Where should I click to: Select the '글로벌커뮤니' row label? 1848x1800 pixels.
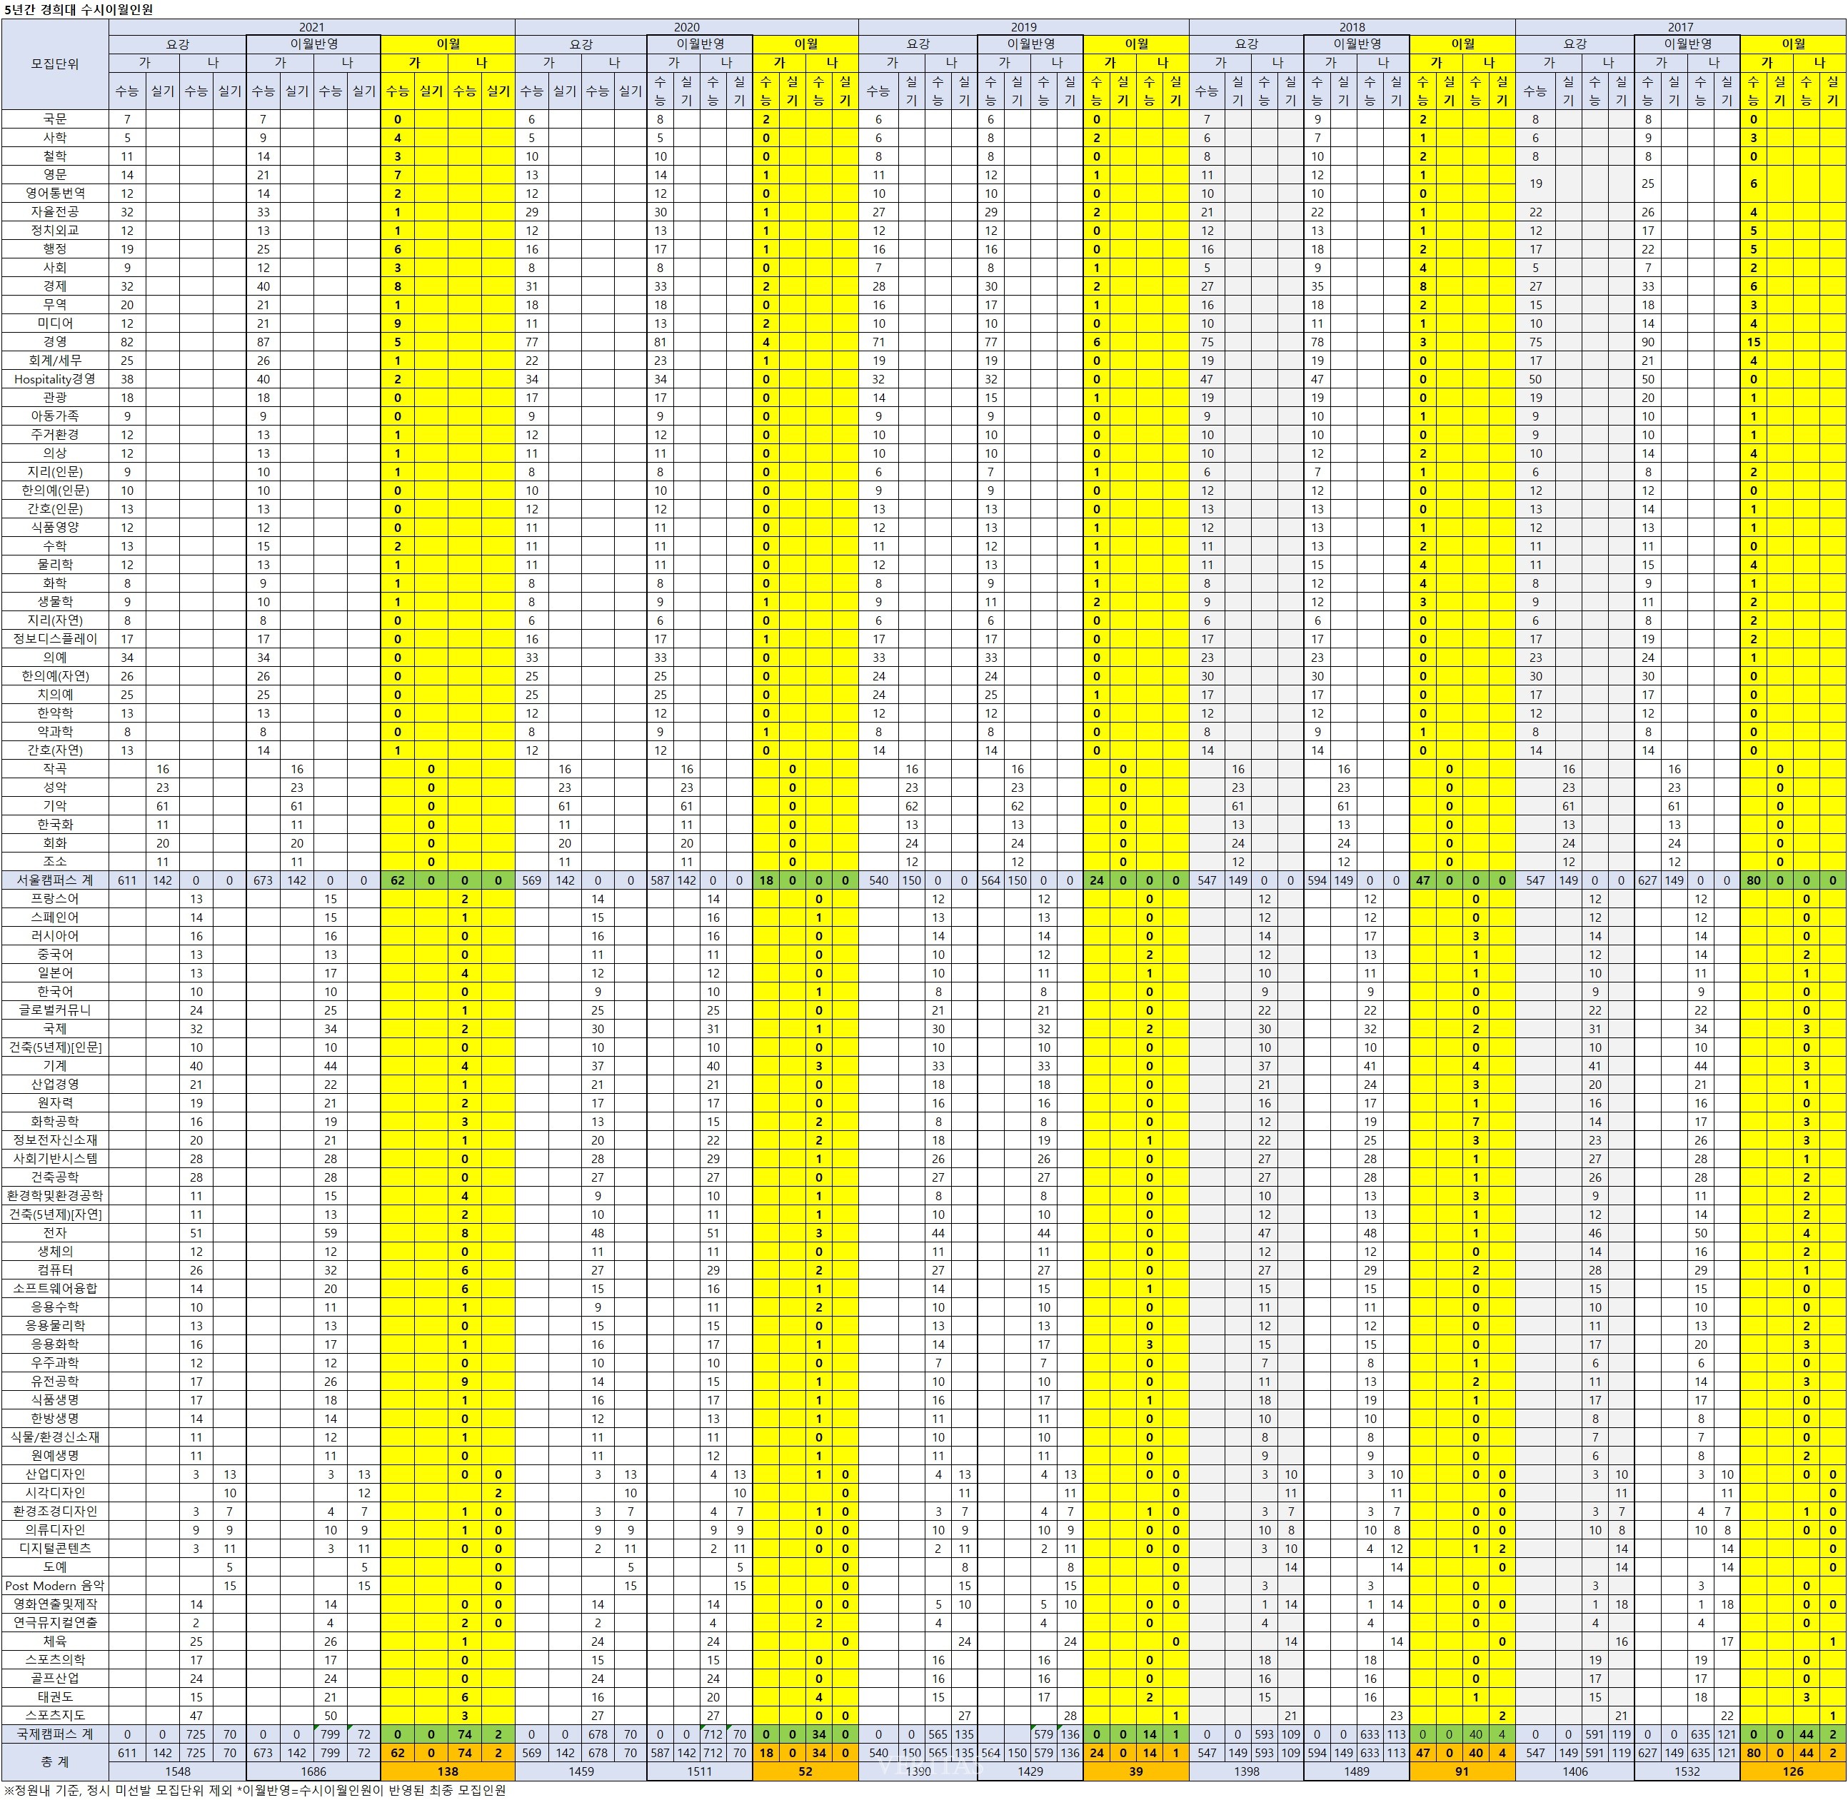55,1010
